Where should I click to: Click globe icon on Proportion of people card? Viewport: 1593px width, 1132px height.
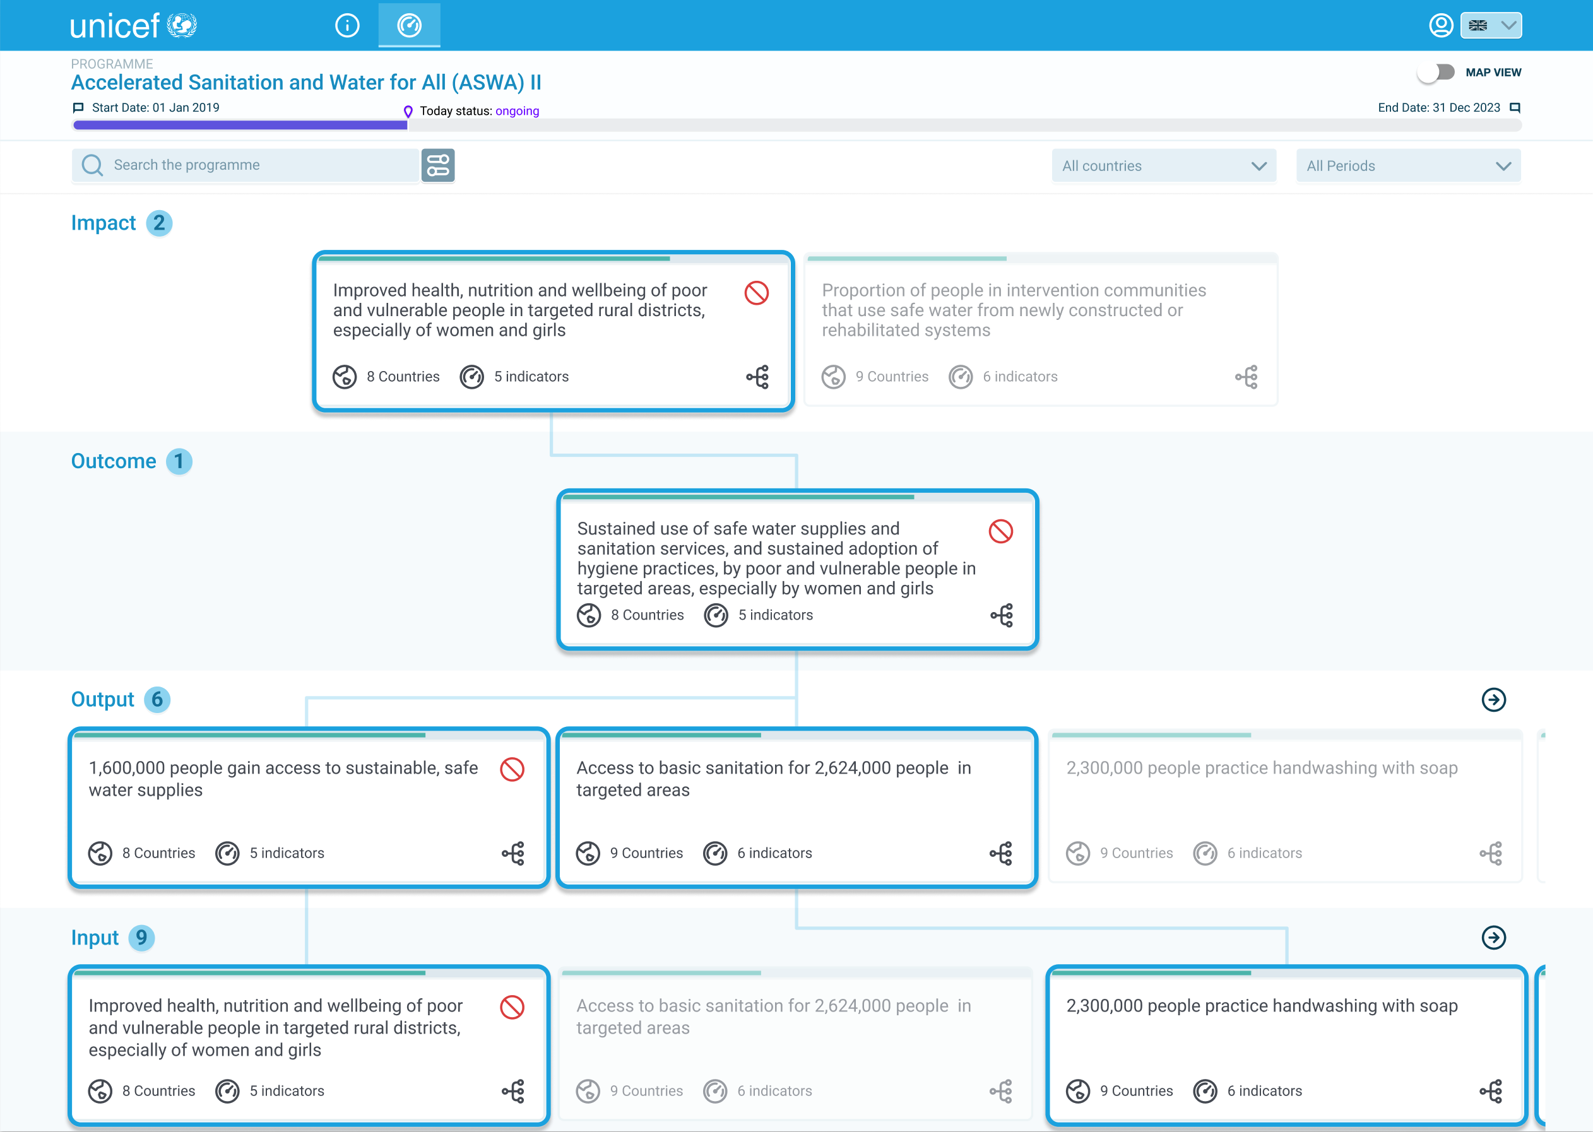[834, 377]
